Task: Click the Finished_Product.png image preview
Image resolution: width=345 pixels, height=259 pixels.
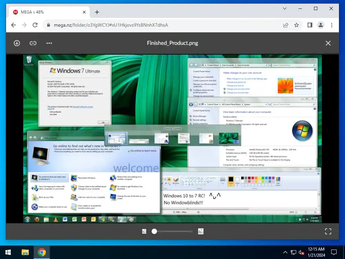Action: click(x=172, y=139)
